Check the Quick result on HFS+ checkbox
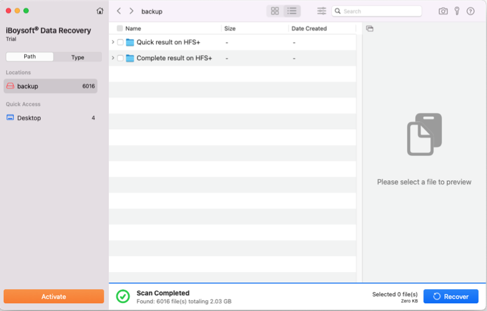 tap(121, 43)
